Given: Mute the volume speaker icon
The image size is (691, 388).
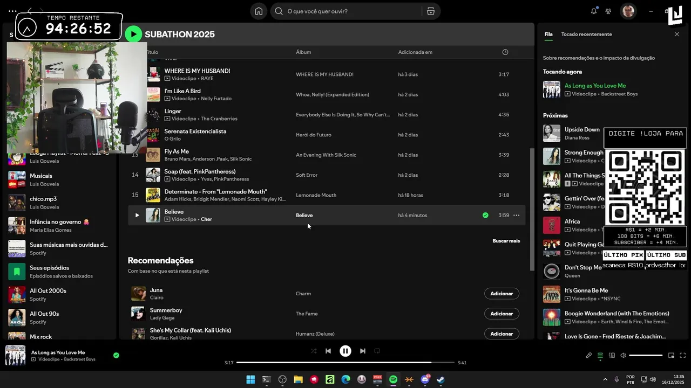Looking at the screenshot, I should (x=623, y=355).
